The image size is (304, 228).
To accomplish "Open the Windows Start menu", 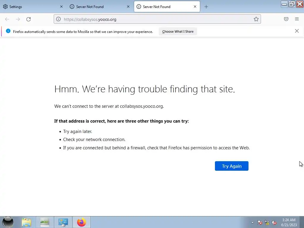I will point(8,222).
